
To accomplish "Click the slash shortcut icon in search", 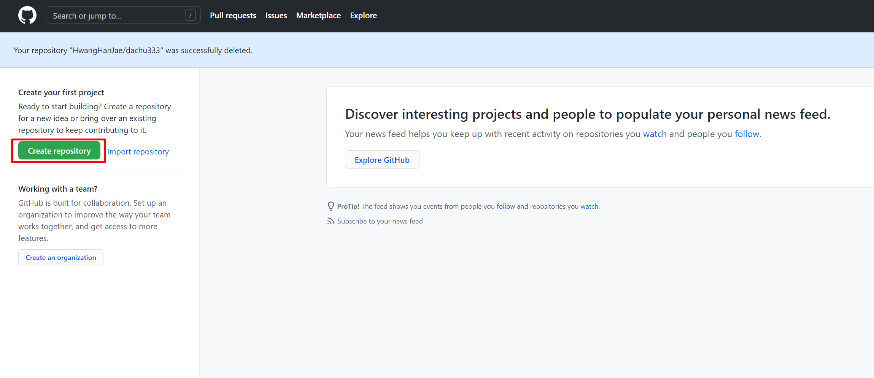I will click(x=190, y=16).
